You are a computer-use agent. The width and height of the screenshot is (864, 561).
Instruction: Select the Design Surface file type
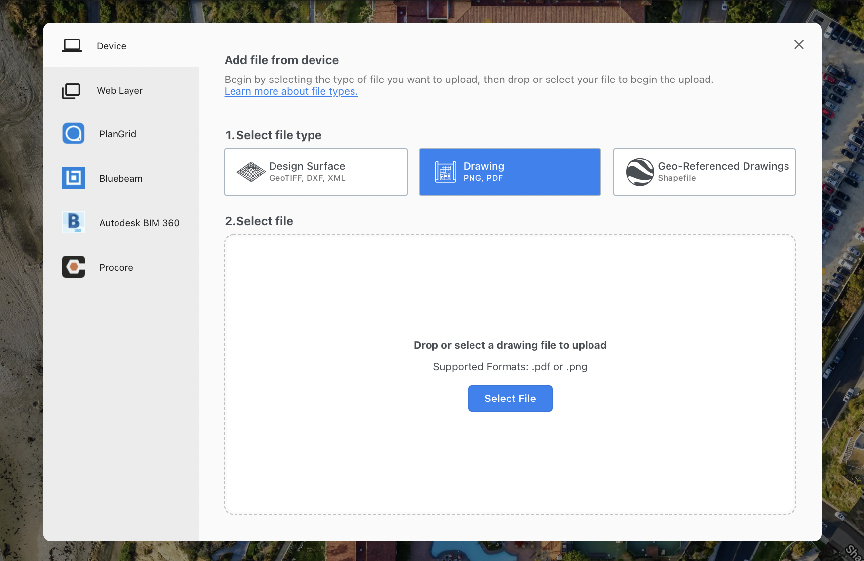tap(316, 172)
